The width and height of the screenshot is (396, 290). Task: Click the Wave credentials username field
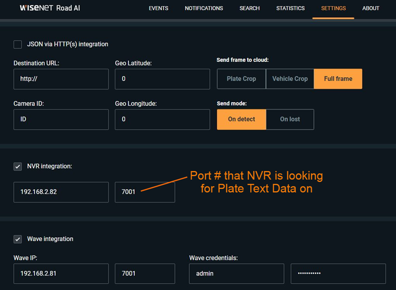point(237,274)
